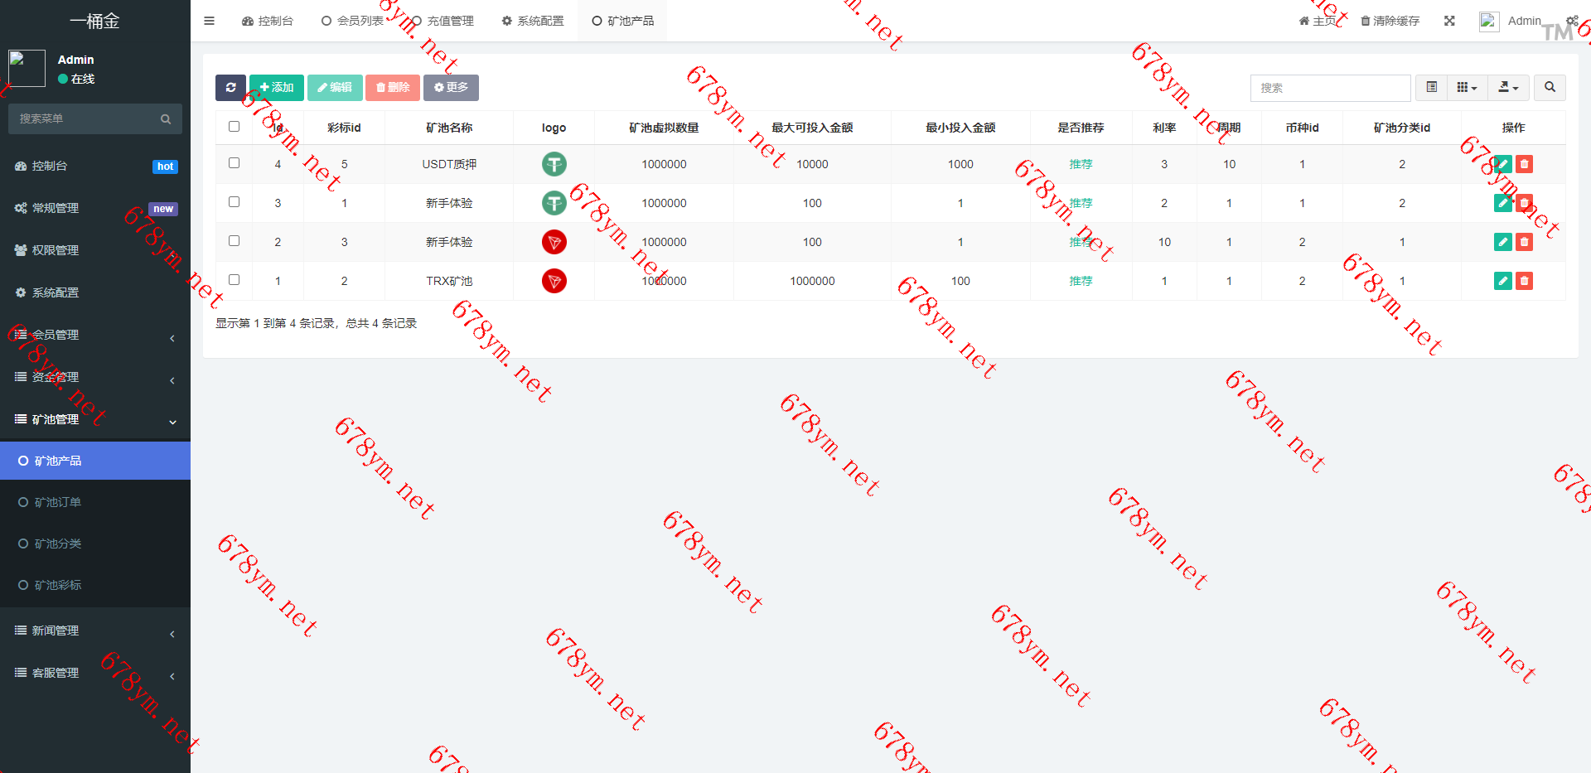1591x773 pixels.
Task: Check the select-all checkbox in table header
Action: point(234,127)
